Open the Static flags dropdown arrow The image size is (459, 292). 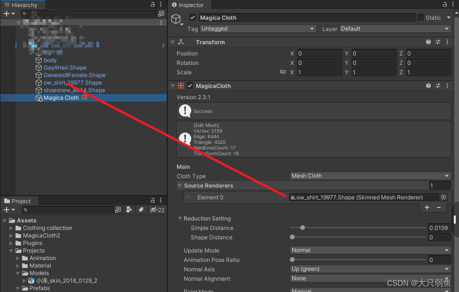pos(449,17)
